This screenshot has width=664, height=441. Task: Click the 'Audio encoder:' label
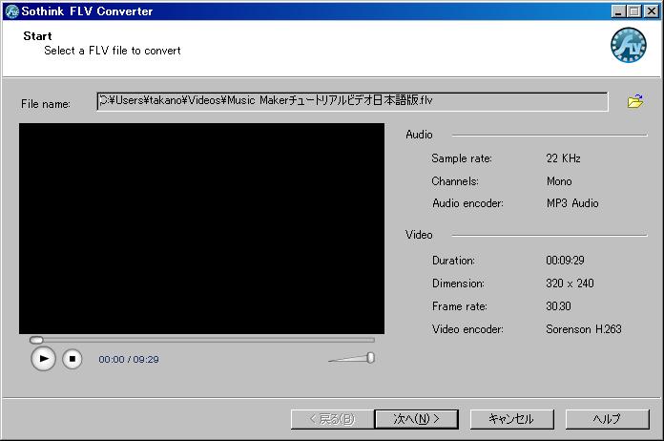[x=467, y=203]
